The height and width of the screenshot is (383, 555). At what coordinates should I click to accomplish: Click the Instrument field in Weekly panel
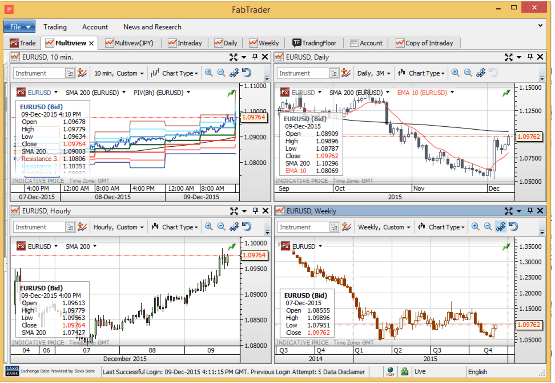click(x=303, y=227)
